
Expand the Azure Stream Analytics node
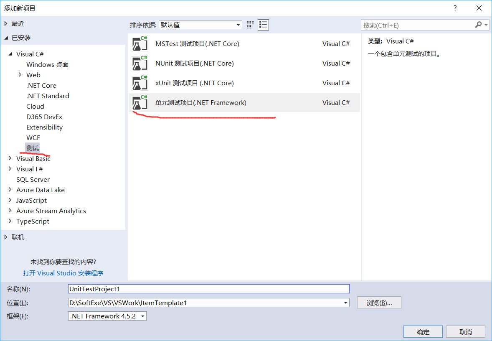(x=10, y=210)
